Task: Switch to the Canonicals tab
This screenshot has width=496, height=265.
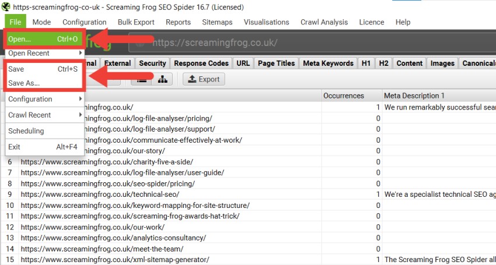Action: click(478, 63)
